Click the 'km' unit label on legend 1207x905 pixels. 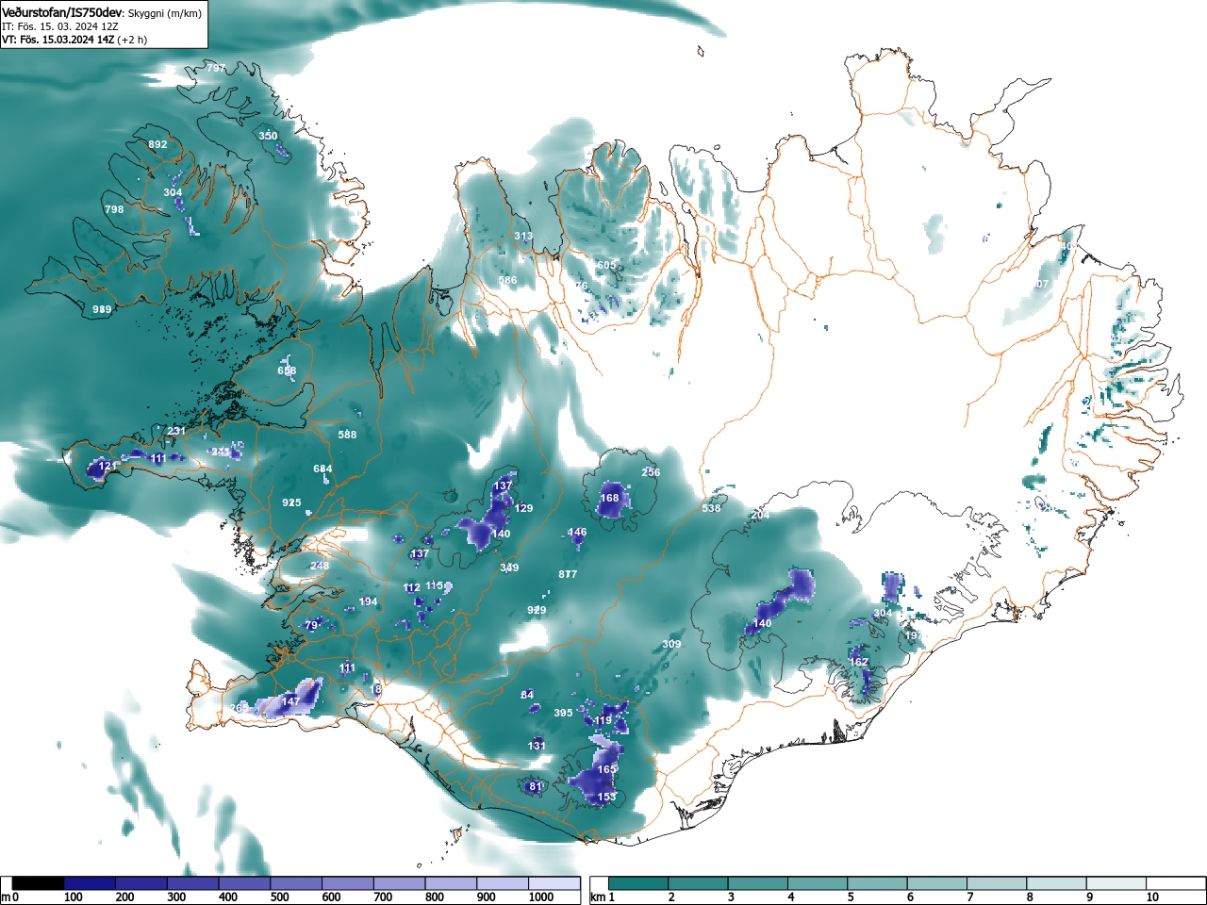(x=597, y=897)
